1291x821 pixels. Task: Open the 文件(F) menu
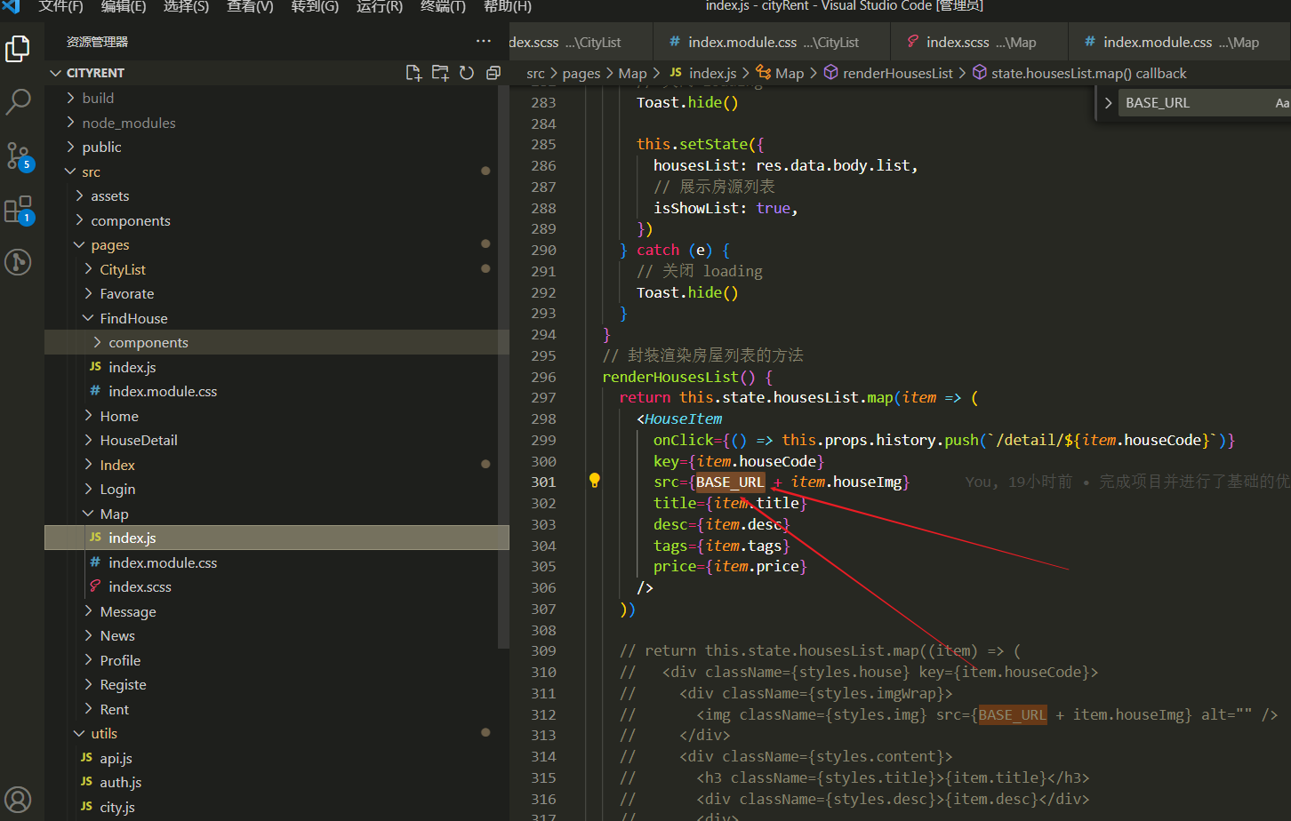(60, 6)
